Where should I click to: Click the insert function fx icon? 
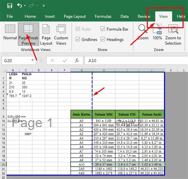click(x=77, y=60)
